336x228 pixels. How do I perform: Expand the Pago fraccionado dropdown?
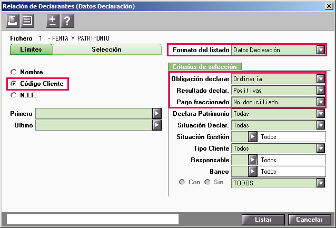pyautogui.click(x=320, y=102)
